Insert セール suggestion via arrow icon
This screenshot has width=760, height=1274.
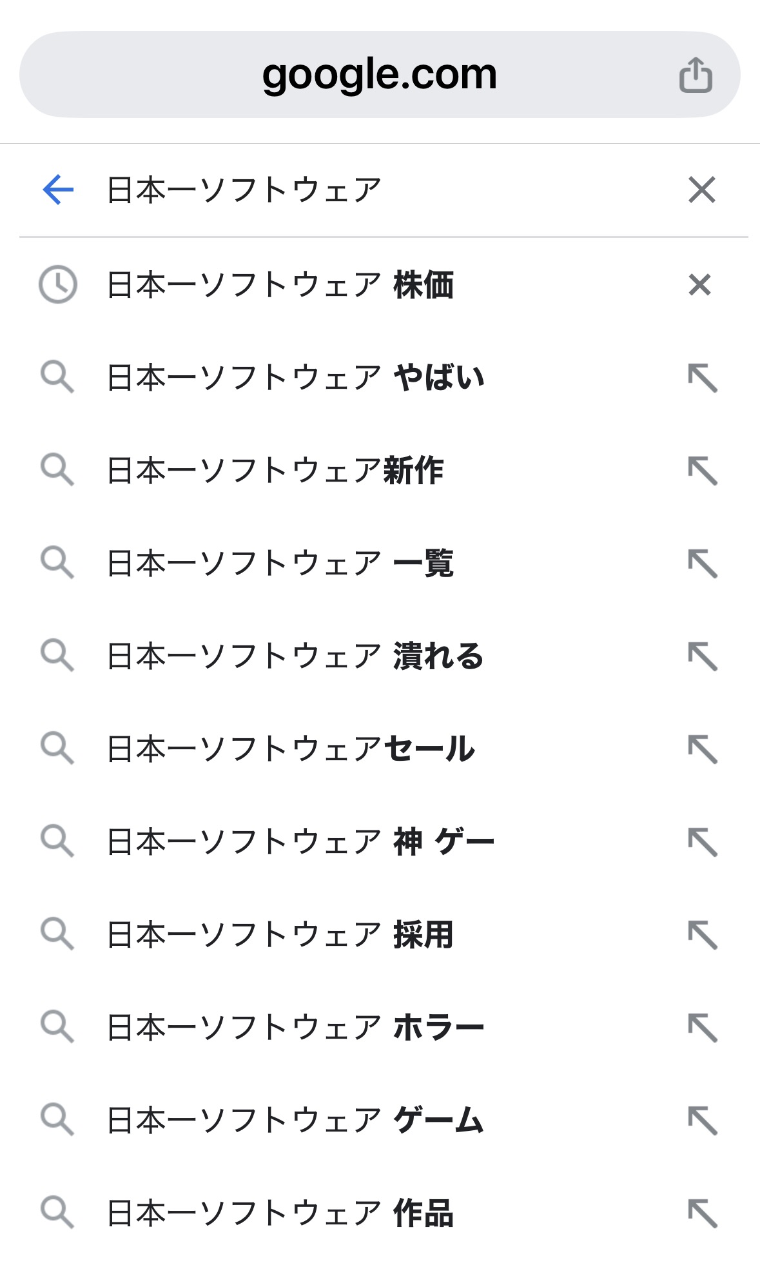702,749
